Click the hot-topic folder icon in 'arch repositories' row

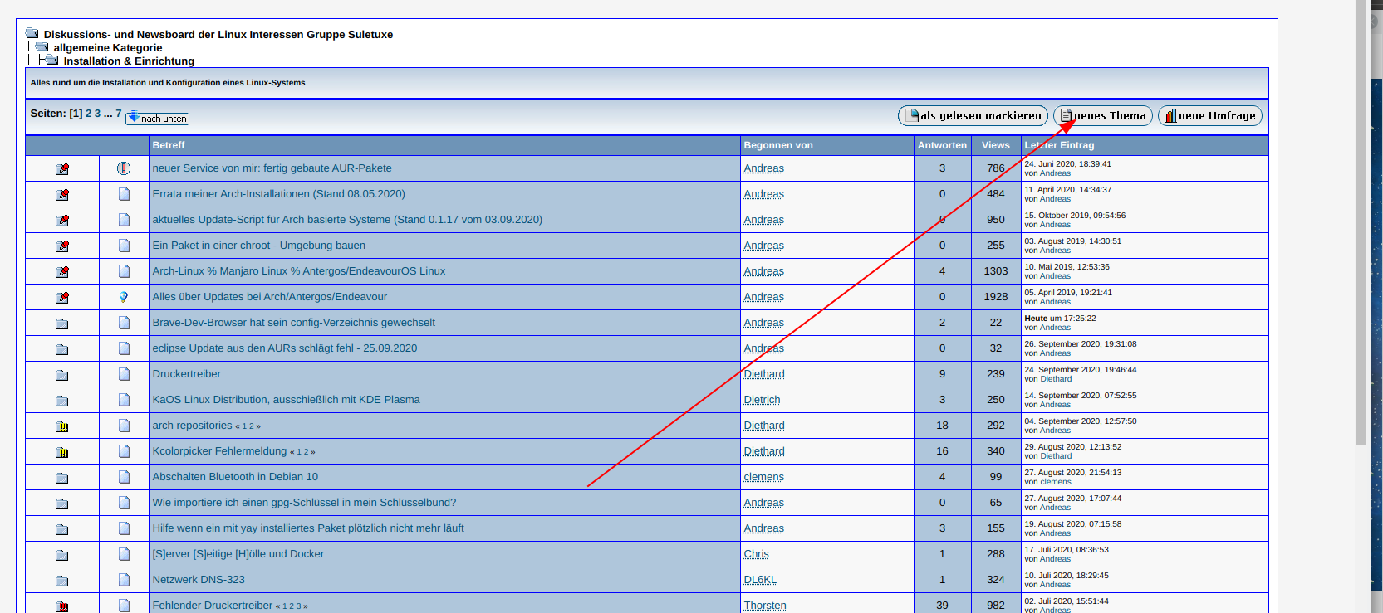pos(62,426)
